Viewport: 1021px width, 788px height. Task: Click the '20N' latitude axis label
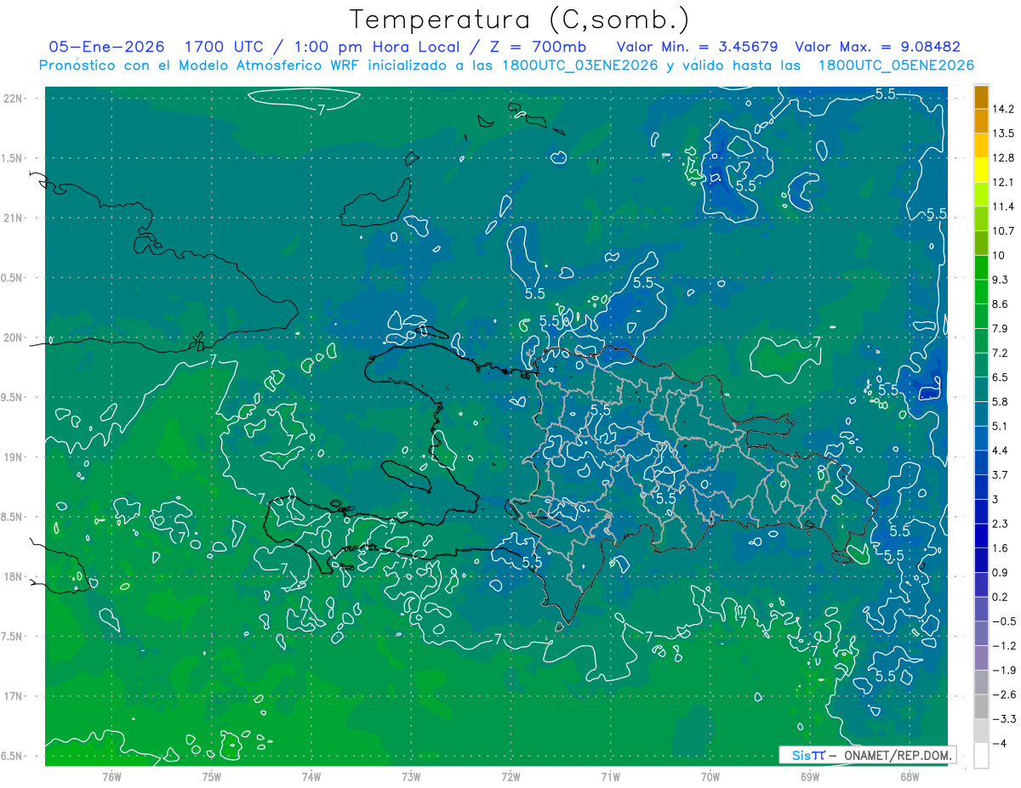pyautogui.click(x=14, y=337)
